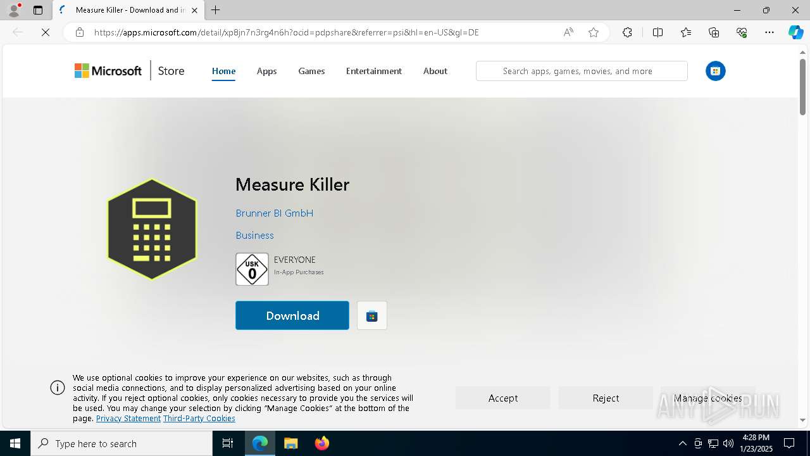Activate Read aloud in the address bar
Viewport: 810px width, 456px height.
click(x=568, y=32)
